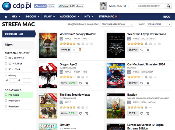Click the Apple icon next to Bastion stars

(146, 107)
